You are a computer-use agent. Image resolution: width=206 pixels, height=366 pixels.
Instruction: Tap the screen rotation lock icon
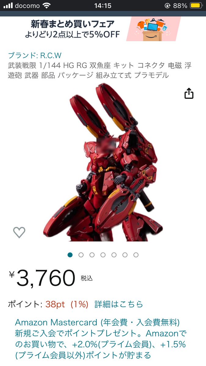click(x=167, y=5)
